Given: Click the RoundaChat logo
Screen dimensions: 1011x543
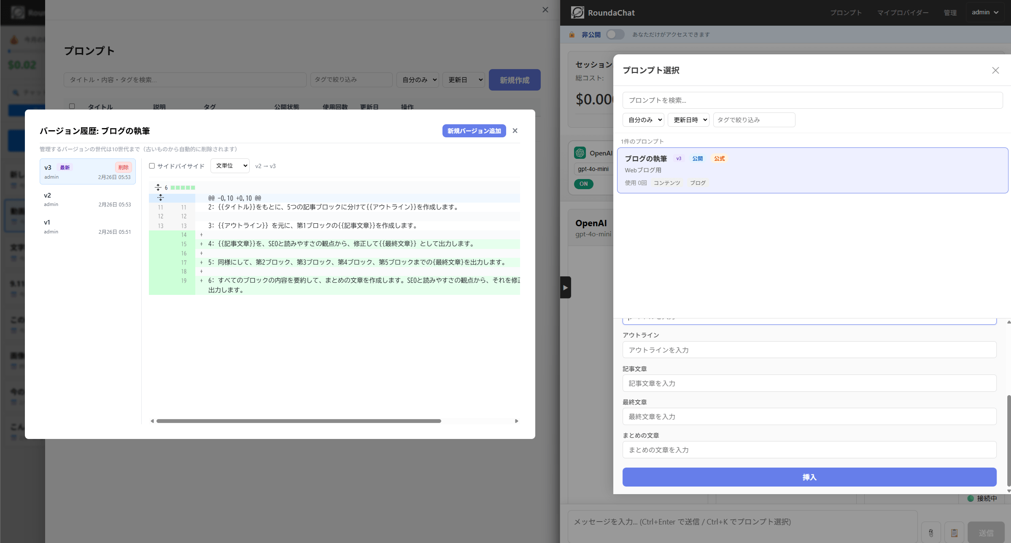Looking at the screenshot, I should 578,12.
